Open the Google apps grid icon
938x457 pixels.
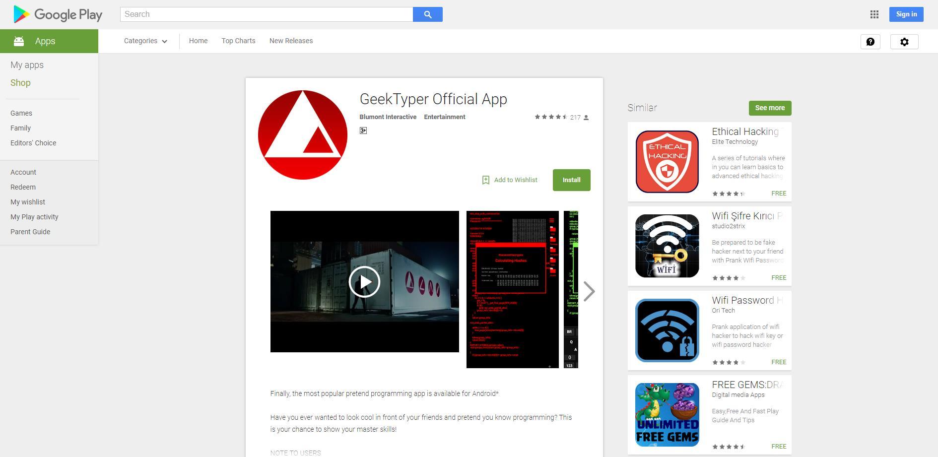(x=874, y=14)
